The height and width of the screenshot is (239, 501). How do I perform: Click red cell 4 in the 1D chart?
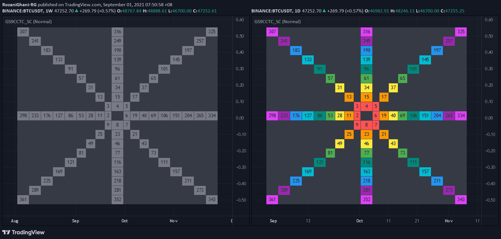[366, 106]
